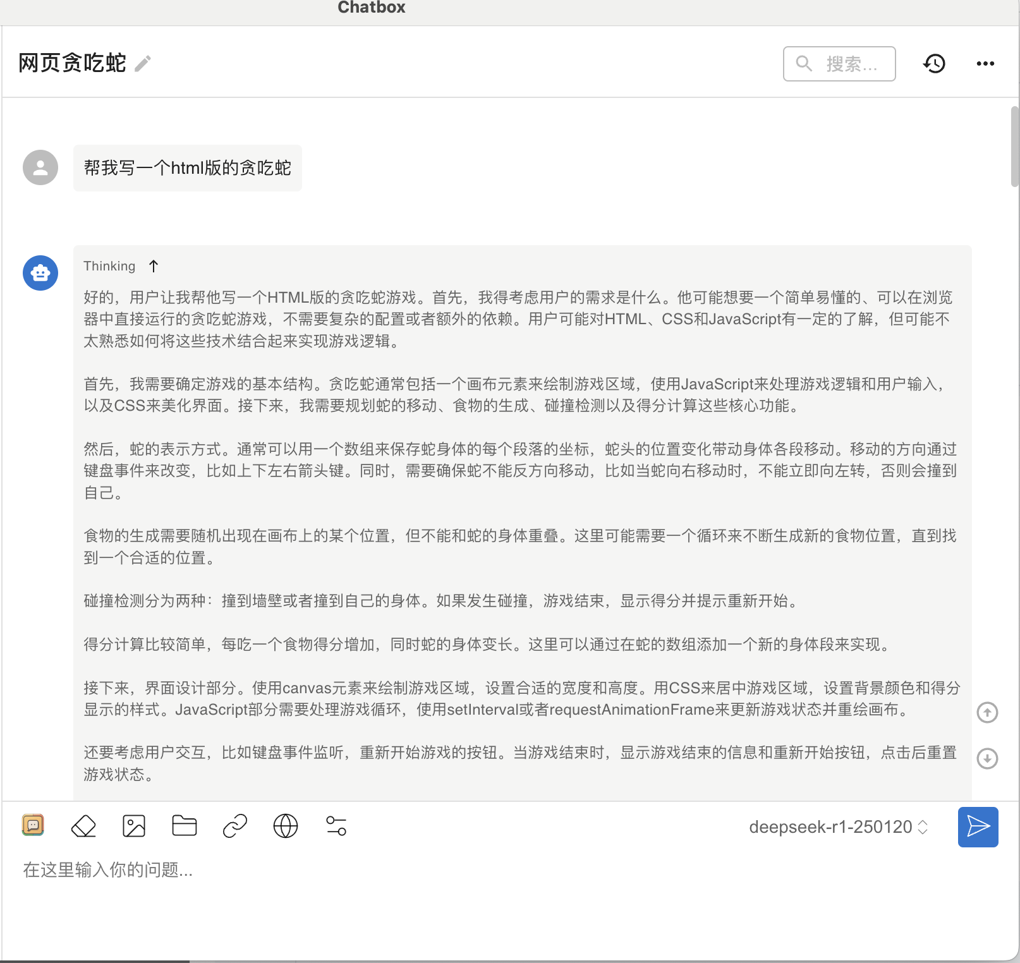This screenshot has width=1020, height=963.
Task: Click the pencil icon to rename conversation
Action: [143, 64]
